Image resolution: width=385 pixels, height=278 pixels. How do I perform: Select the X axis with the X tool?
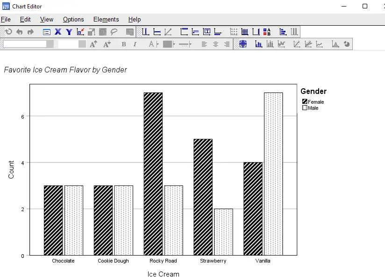57,32
